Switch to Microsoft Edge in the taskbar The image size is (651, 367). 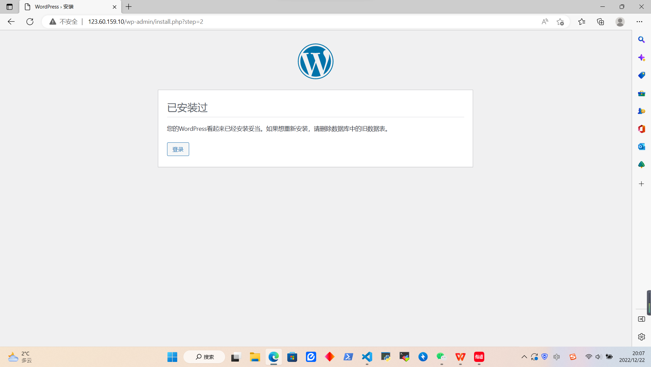click(274, 357)
